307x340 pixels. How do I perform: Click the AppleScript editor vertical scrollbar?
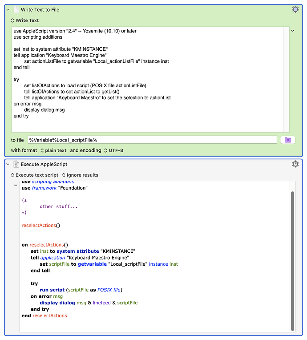click(292, 261)
